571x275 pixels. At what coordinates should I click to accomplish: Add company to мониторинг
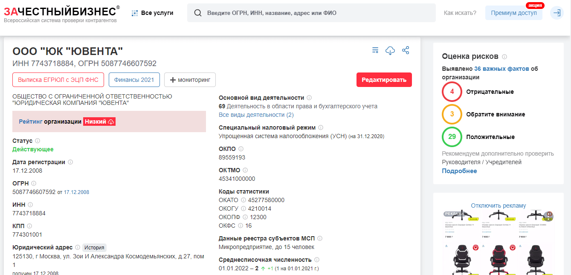point(190,80)
